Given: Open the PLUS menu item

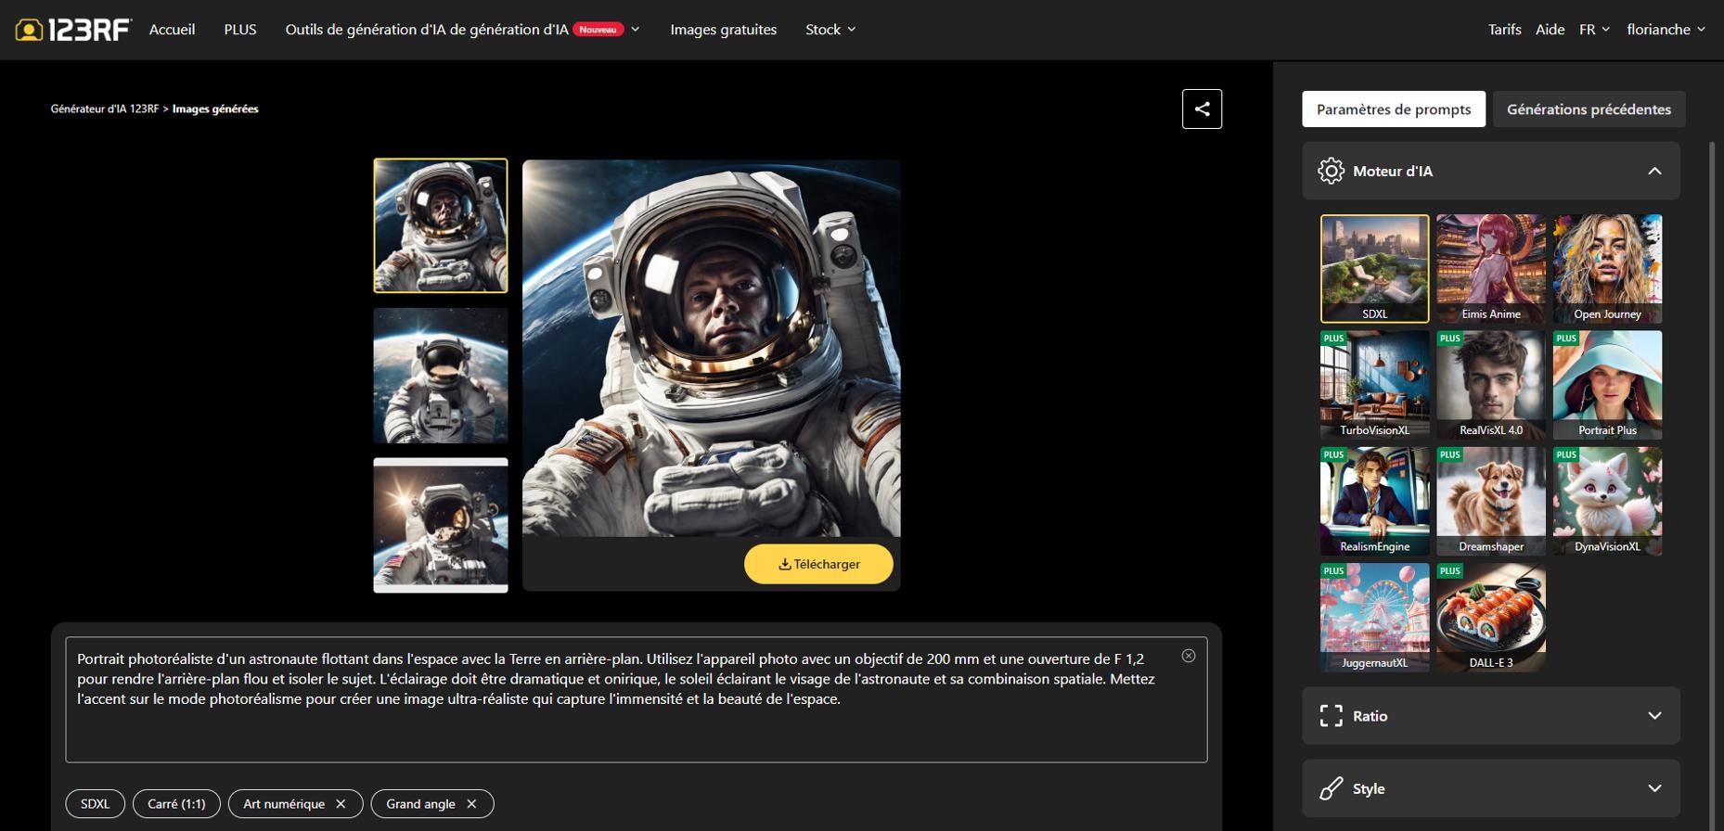Looking at the screenshot, I should (x=240, y=30).
